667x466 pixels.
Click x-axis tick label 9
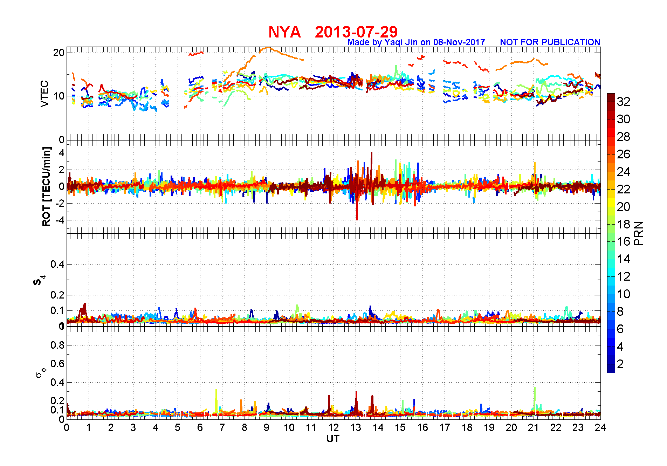pos(267,427)
